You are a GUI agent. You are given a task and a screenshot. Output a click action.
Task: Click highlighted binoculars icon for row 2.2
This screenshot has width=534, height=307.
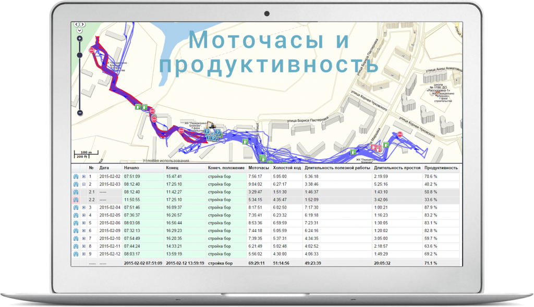[x=76, y=200]
